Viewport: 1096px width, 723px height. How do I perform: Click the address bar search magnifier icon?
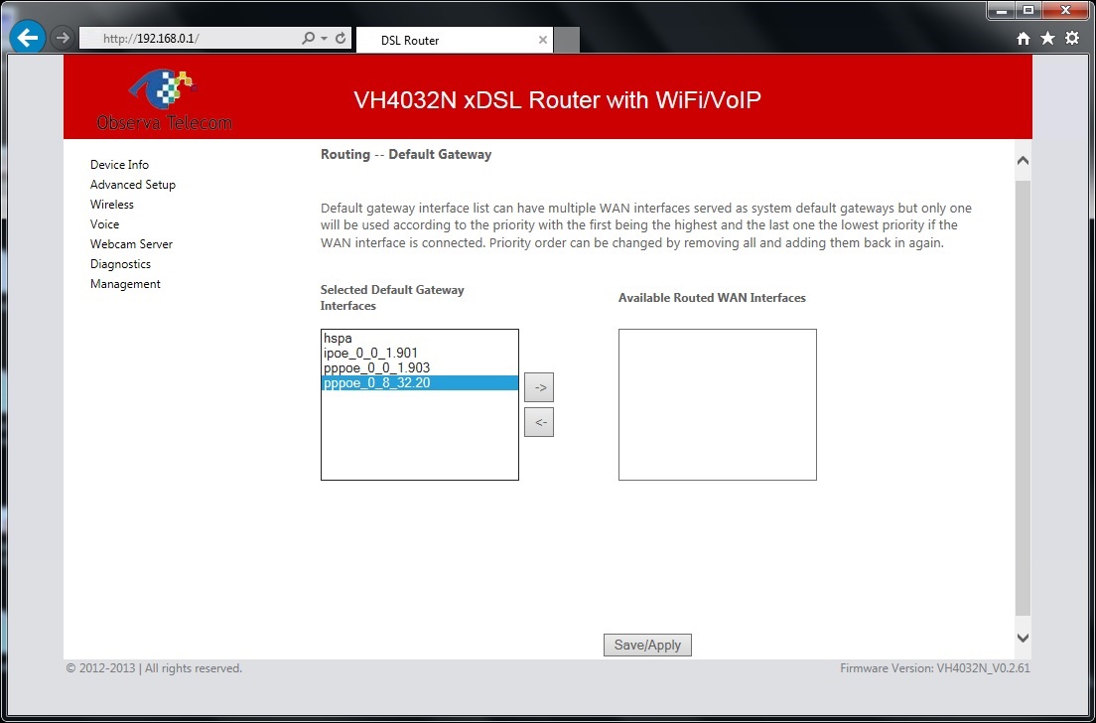[x=308, y=38]
